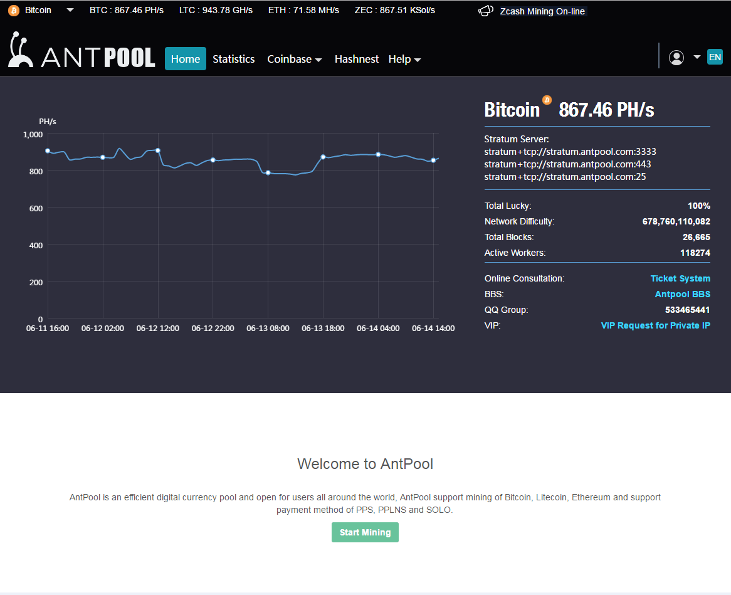
Task: Click the megaphone announcement icon
Action: click(486, 11)
